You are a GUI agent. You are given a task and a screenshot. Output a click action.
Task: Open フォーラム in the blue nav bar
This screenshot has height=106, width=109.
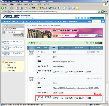tap(49, 22)
